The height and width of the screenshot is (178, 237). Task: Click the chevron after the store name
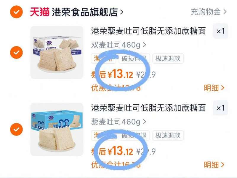pos(121,12)
